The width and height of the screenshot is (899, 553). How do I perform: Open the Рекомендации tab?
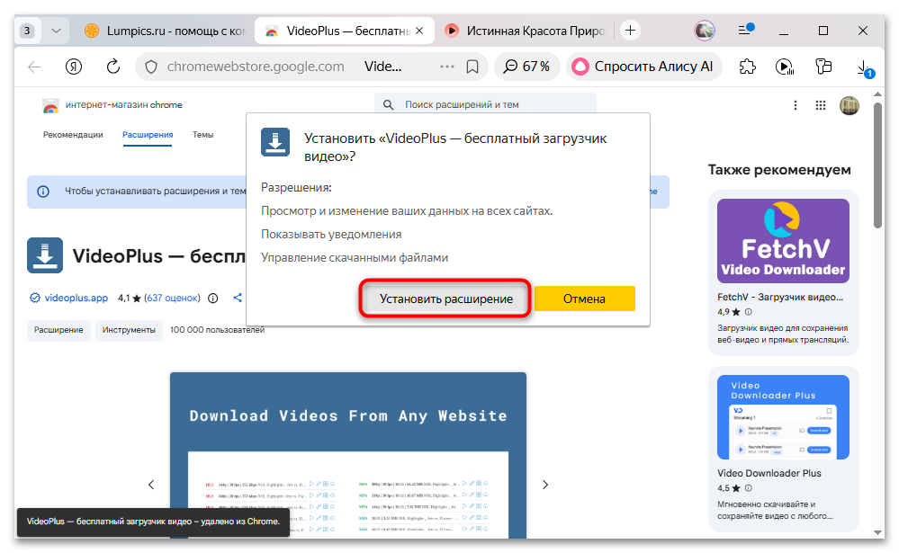(73, 135)
